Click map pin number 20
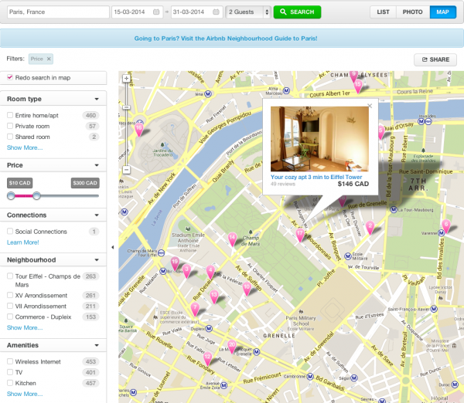 tap(232, 347)
